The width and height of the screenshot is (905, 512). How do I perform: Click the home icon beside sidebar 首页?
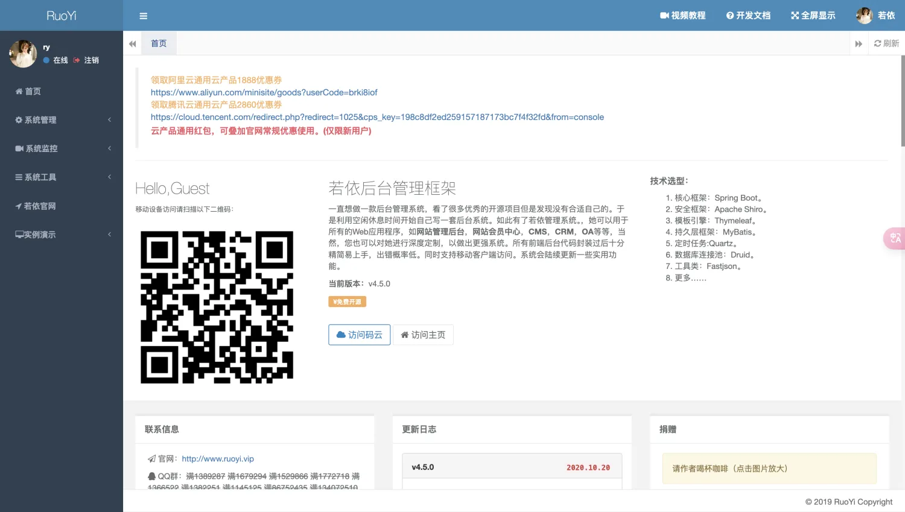coord(19,91)
